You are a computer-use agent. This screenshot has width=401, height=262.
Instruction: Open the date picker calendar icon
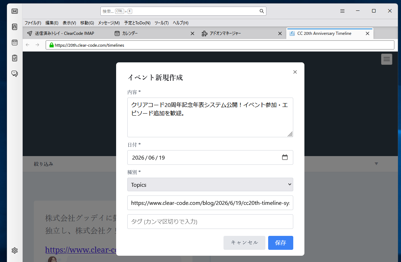pyautogui.click(x=285, y=157)
